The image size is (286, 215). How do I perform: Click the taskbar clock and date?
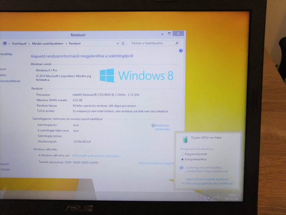tap(232, 197)
